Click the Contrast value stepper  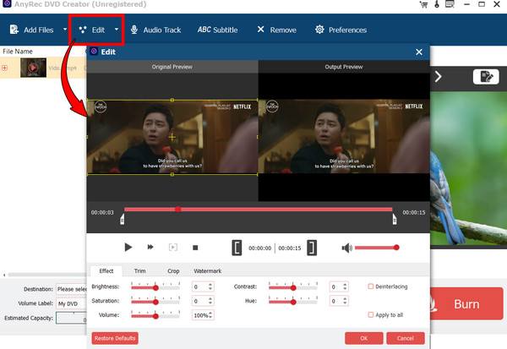[x=345, y=286]
